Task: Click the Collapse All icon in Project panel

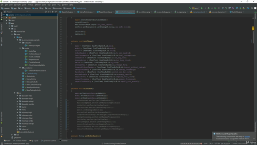Action: point(49,12)
